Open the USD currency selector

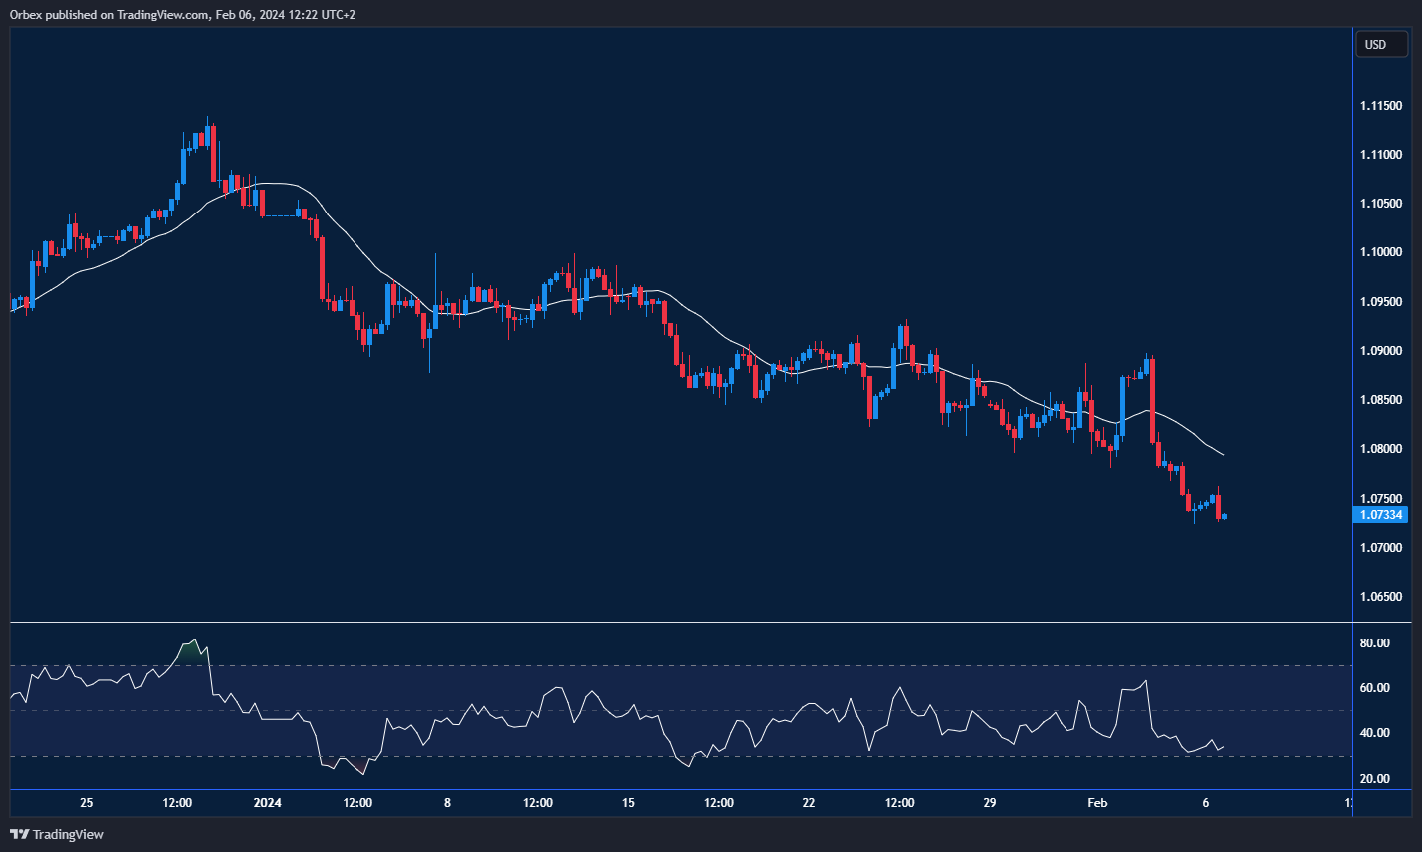pyautogui.click(x=1380, y=44)
